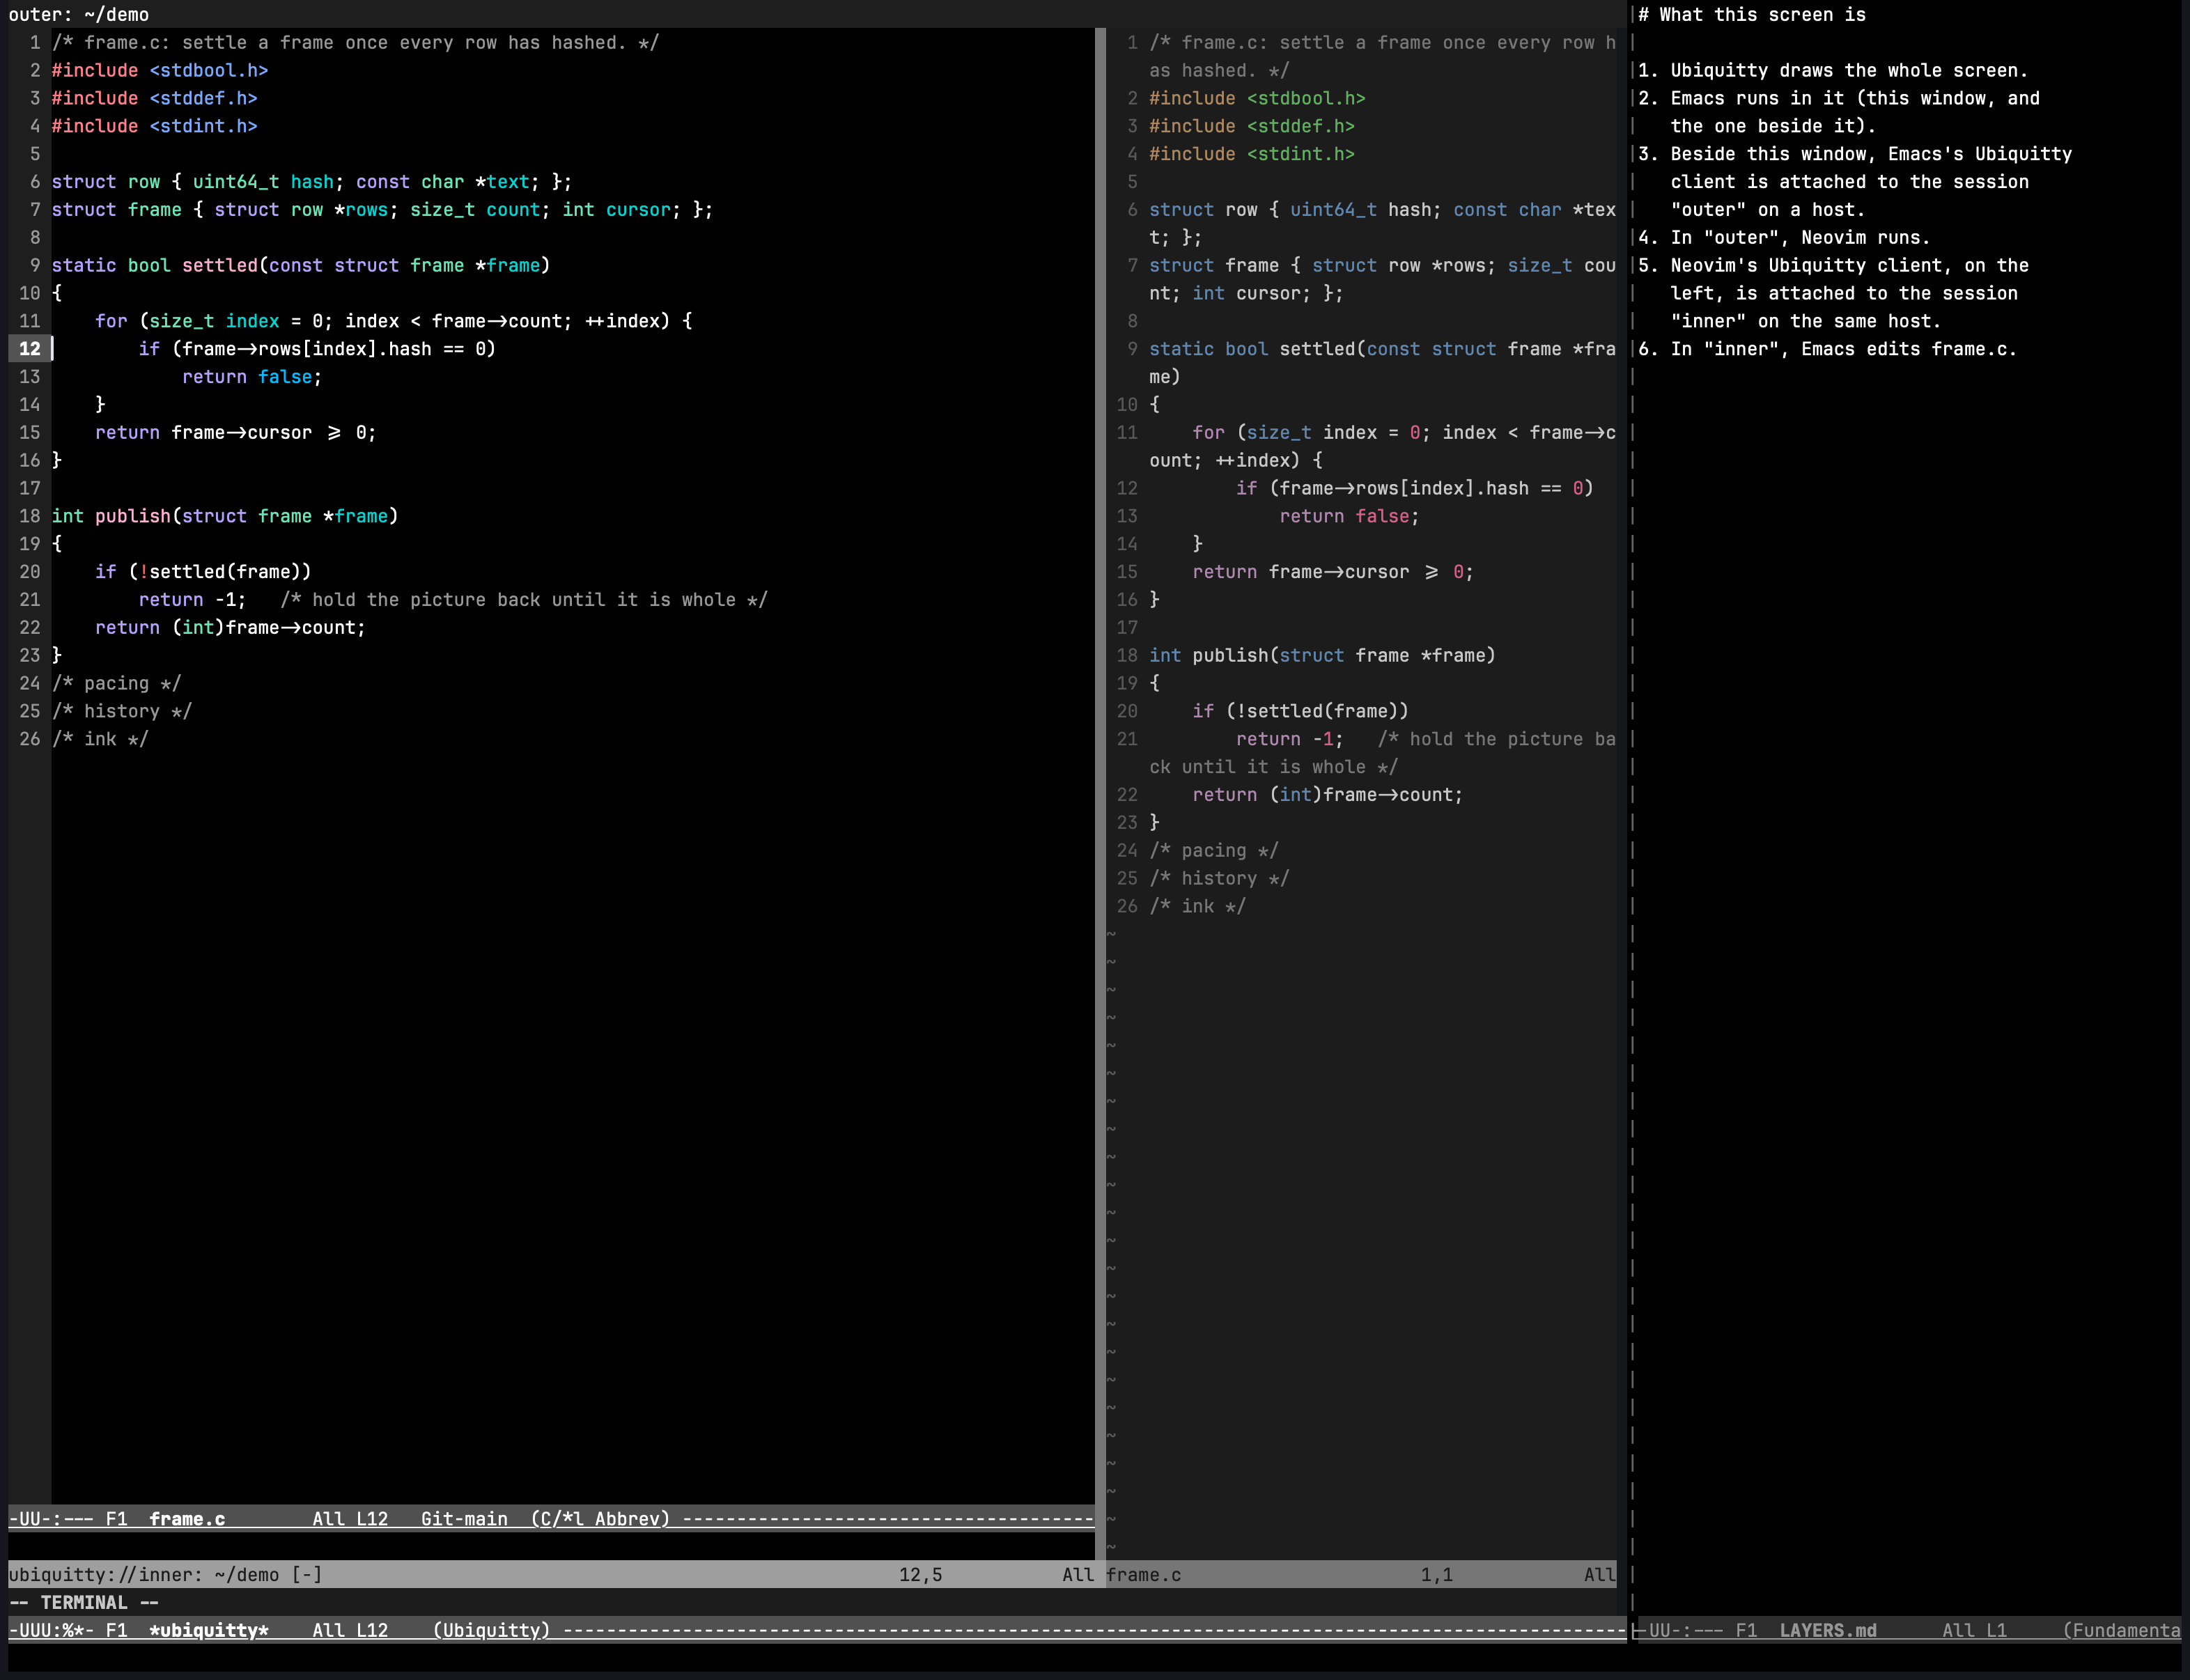The image size is (2190, 1680).
Task: Click "return false;" in the left Emacs pane
Action: (x=252, y=377)
